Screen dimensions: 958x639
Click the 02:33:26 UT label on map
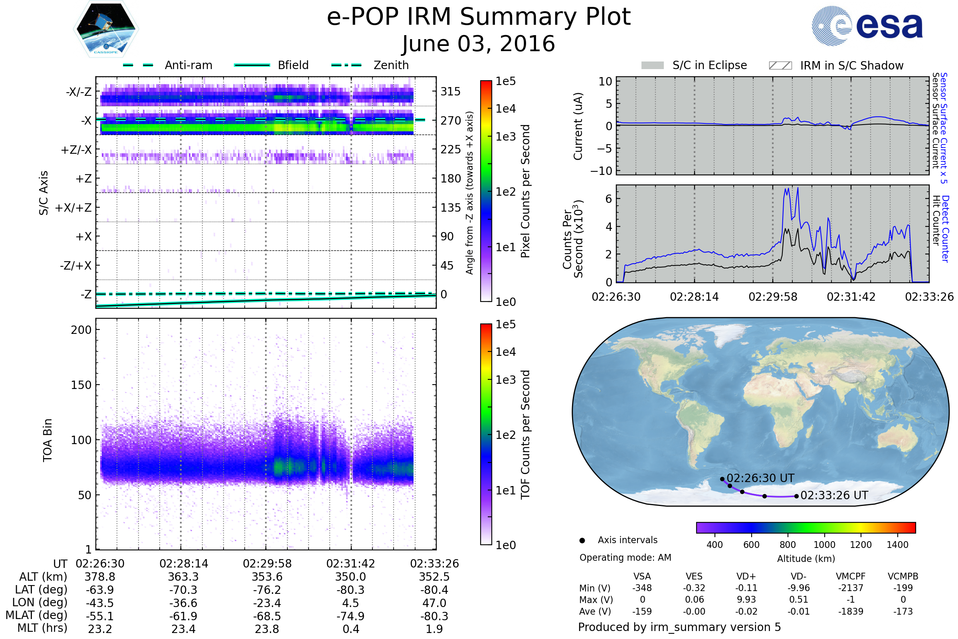834,495
